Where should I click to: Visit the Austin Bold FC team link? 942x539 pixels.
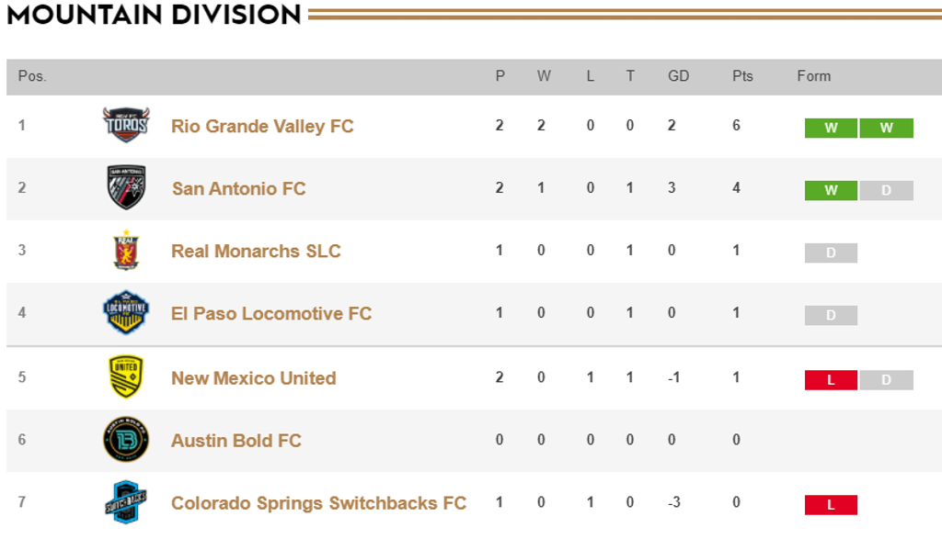236,440
